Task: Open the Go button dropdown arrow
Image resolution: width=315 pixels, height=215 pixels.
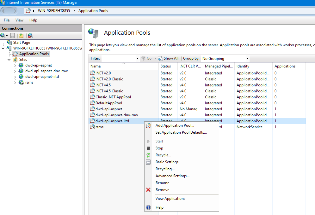Action: (x=155, y=58)
